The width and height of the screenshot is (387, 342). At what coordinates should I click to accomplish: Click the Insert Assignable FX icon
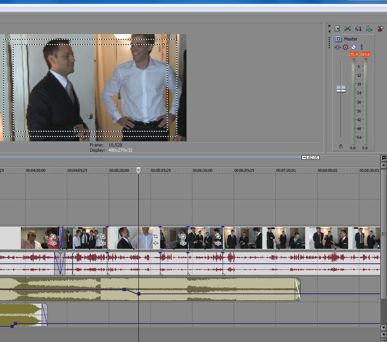pos(380,28)
